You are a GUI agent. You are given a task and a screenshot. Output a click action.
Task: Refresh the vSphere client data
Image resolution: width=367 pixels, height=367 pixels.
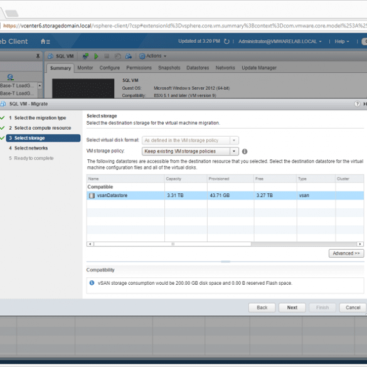click(x=226, y=41)
